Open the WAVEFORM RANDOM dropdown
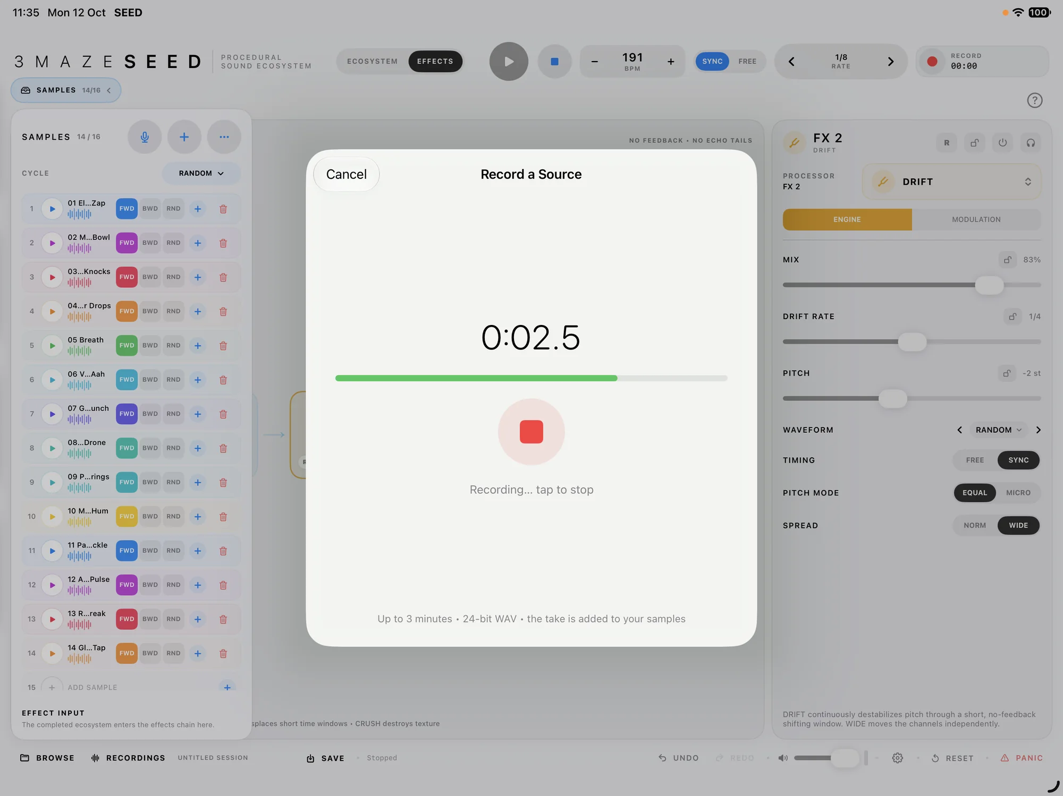 pos(999,430)
